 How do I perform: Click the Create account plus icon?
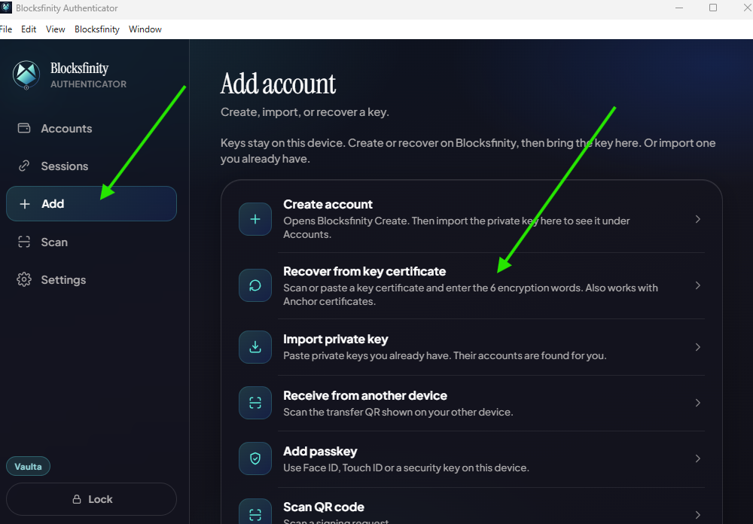(x=255, y=219)
